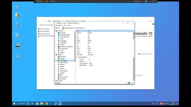Click Copy to Clipboard
Image resolution: width=191 pixels, height=107 pixels.
pyautogui.click(x=80, y=28)
